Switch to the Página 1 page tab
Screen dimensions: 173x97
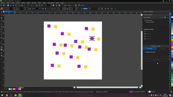pyautogui.click(x=21, y=87)
